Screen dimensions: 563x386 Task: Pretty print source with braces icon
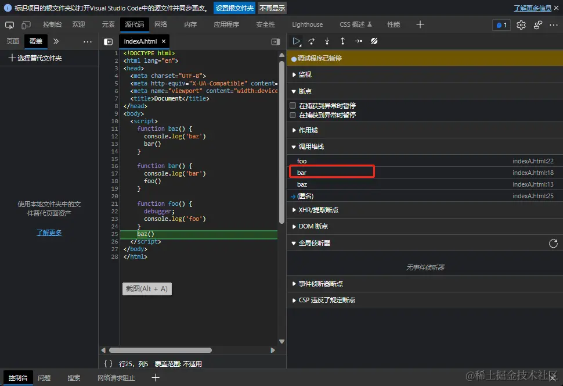108,364
